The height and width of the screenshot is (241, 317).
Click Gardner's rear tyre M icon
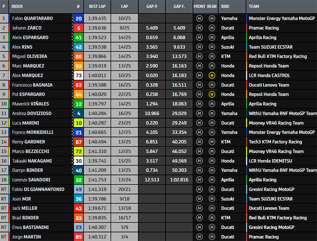(211, 142)
